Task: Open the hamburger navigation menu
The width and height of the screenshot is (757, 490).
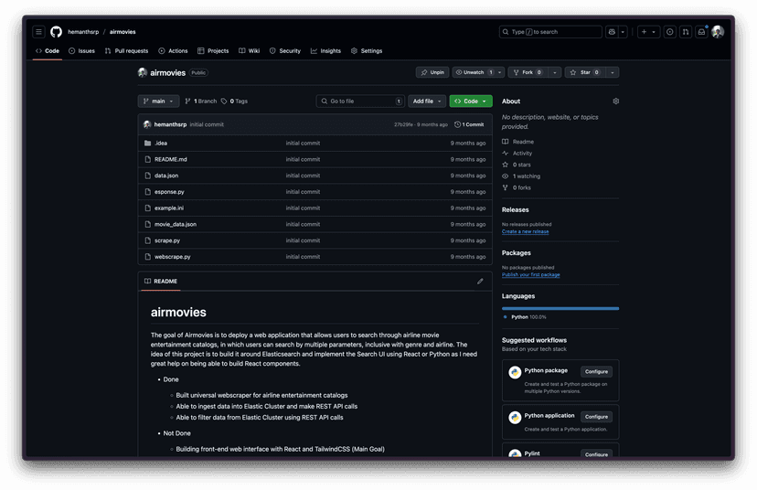Action: point(38,32)
